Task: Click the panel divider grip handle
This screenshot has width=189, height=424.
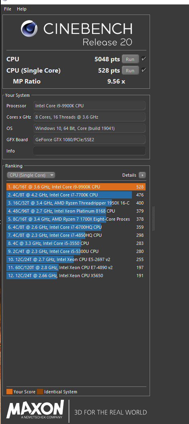Action: click(153, 218)
